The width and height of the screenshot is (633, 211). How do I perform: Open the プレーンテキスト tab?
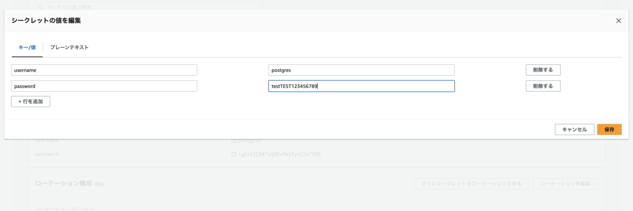coord(69,47)
